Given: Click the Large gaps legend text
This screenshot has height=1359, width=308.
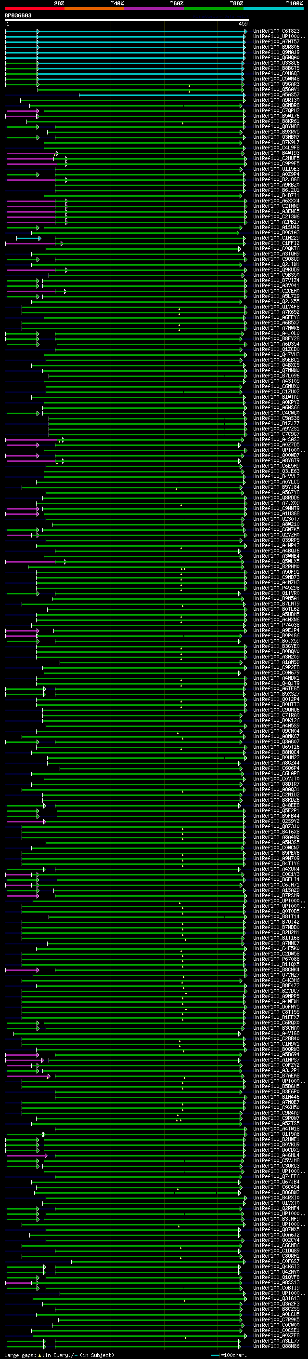Looking at the screenshot, I should [x=59, y=1355].
